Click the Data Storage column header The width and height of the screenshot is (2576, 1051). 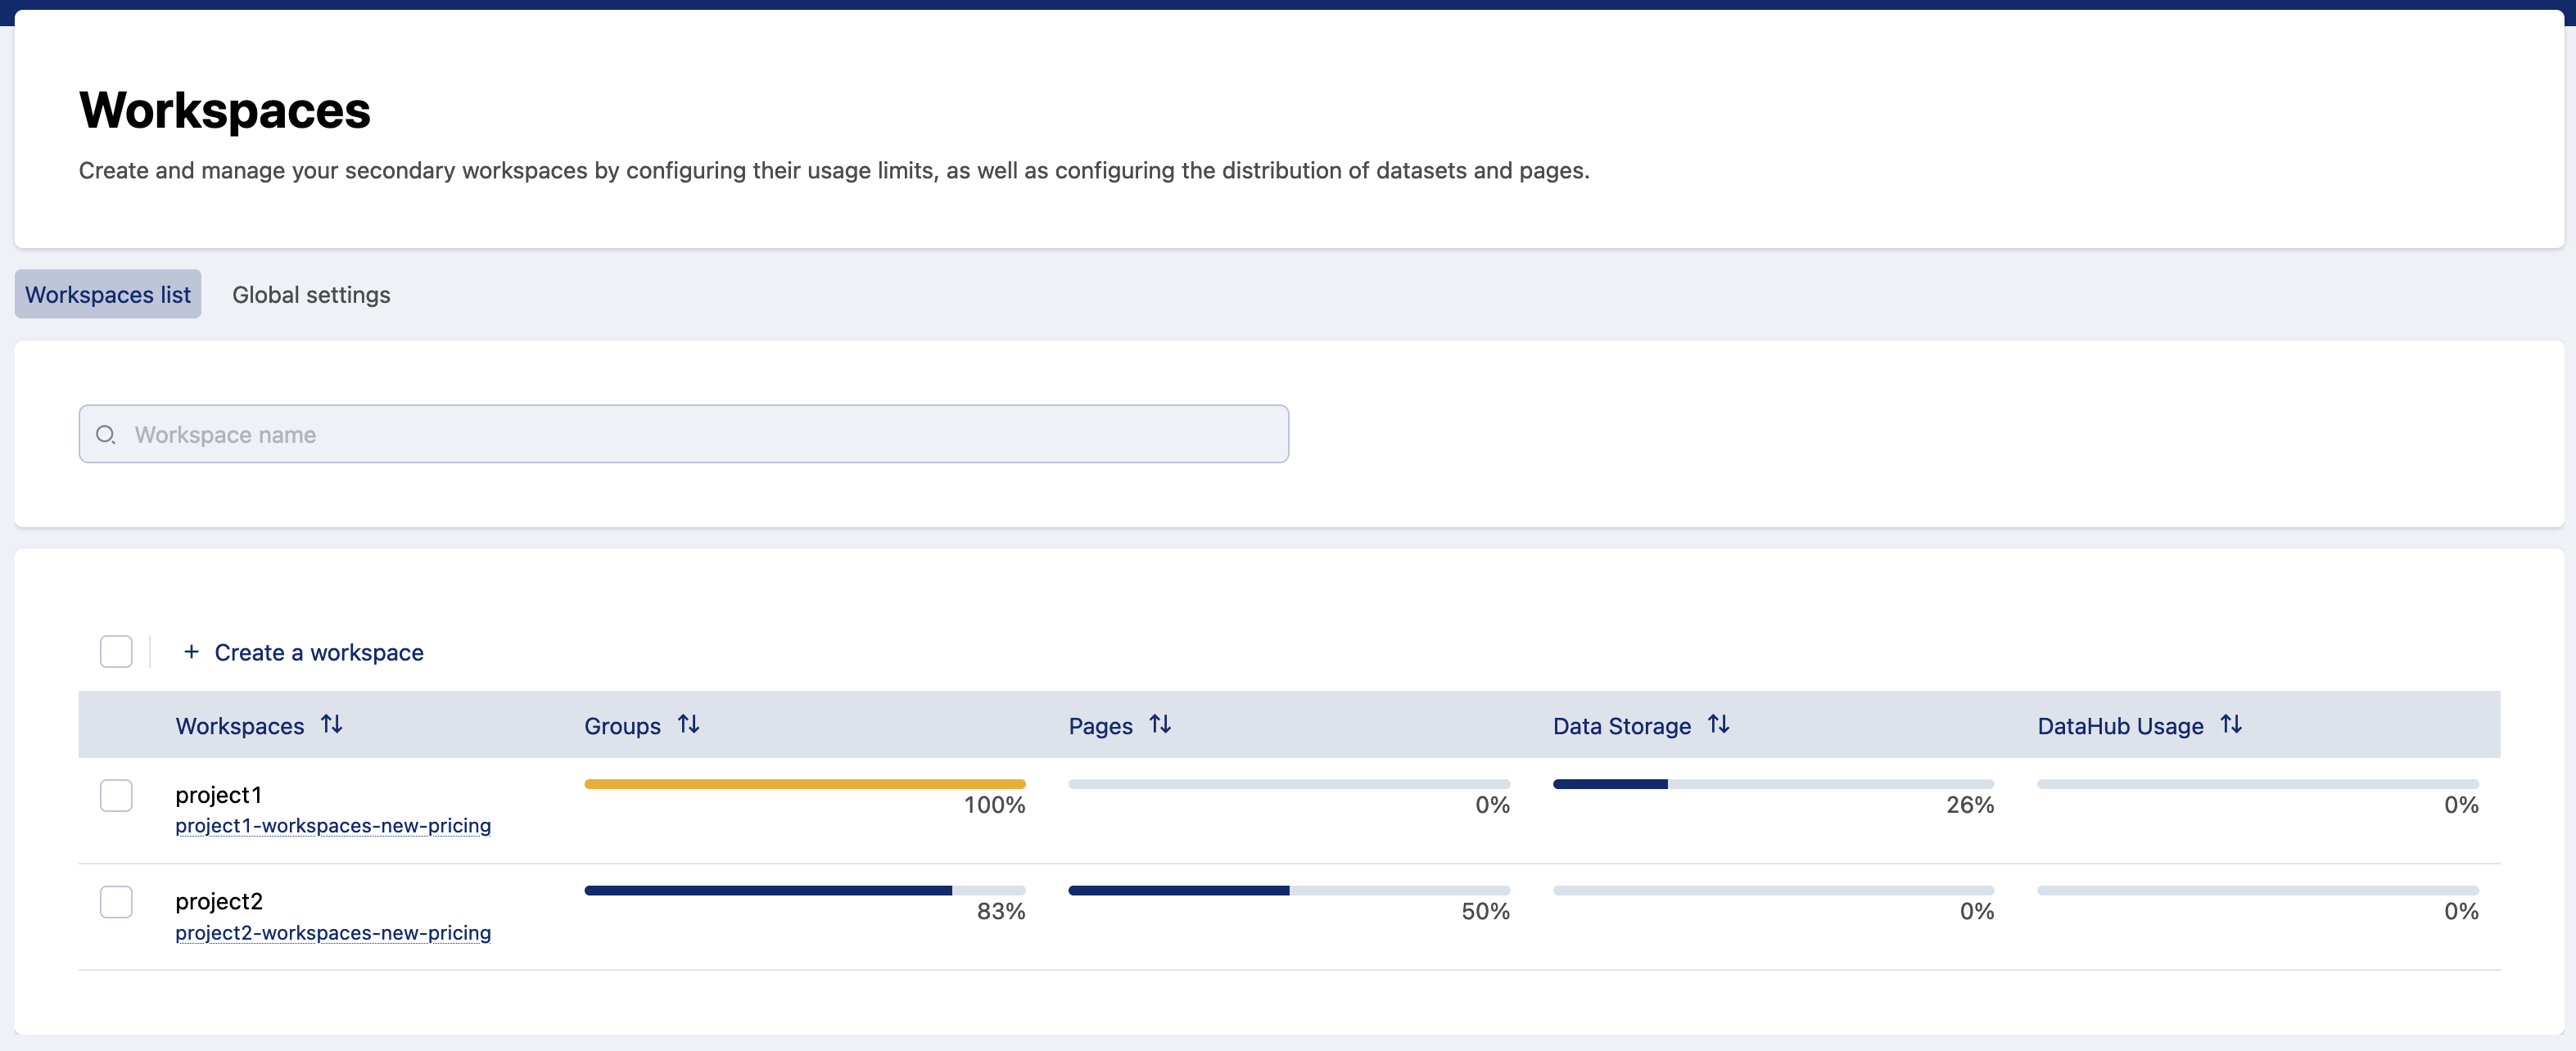[x=1621, y=726]
